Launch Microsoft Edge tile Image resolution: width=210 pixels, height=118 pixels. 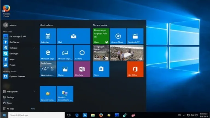pos(48,53)
